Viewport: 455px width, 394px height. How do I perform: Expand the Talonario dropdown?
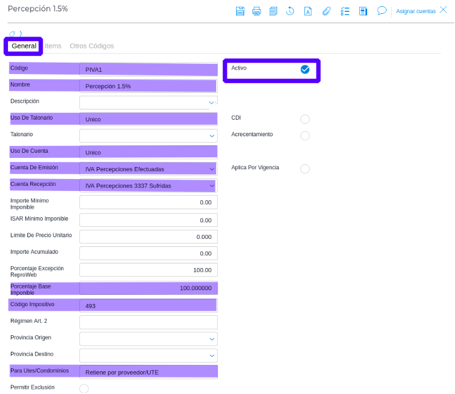click(x=212, y=136)
